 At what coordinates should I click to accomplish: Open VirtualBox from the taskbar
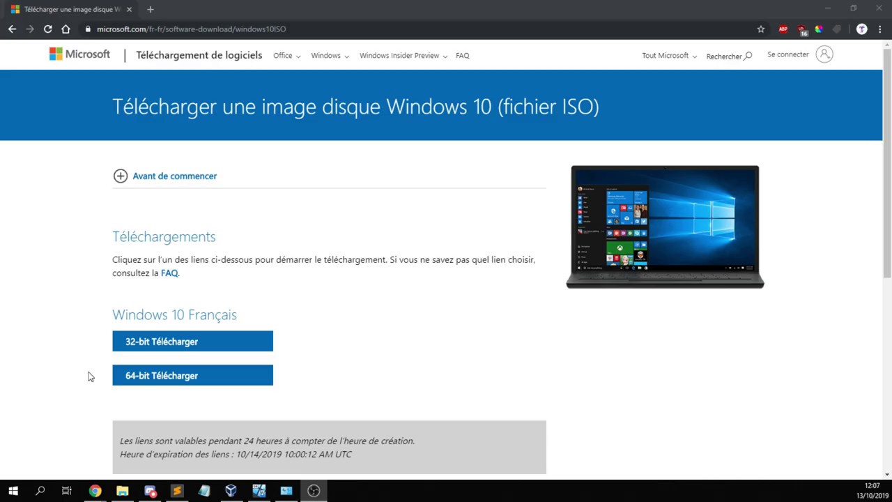click(x=231, y=491)
